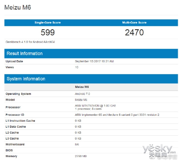Click the Operating System label

point(18,94)
